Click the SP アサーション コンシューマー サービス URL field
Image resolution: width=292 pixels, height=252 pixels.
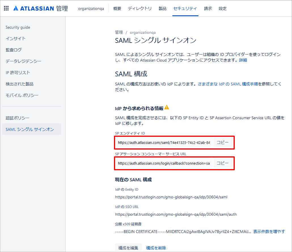click(x=164, y=163)
